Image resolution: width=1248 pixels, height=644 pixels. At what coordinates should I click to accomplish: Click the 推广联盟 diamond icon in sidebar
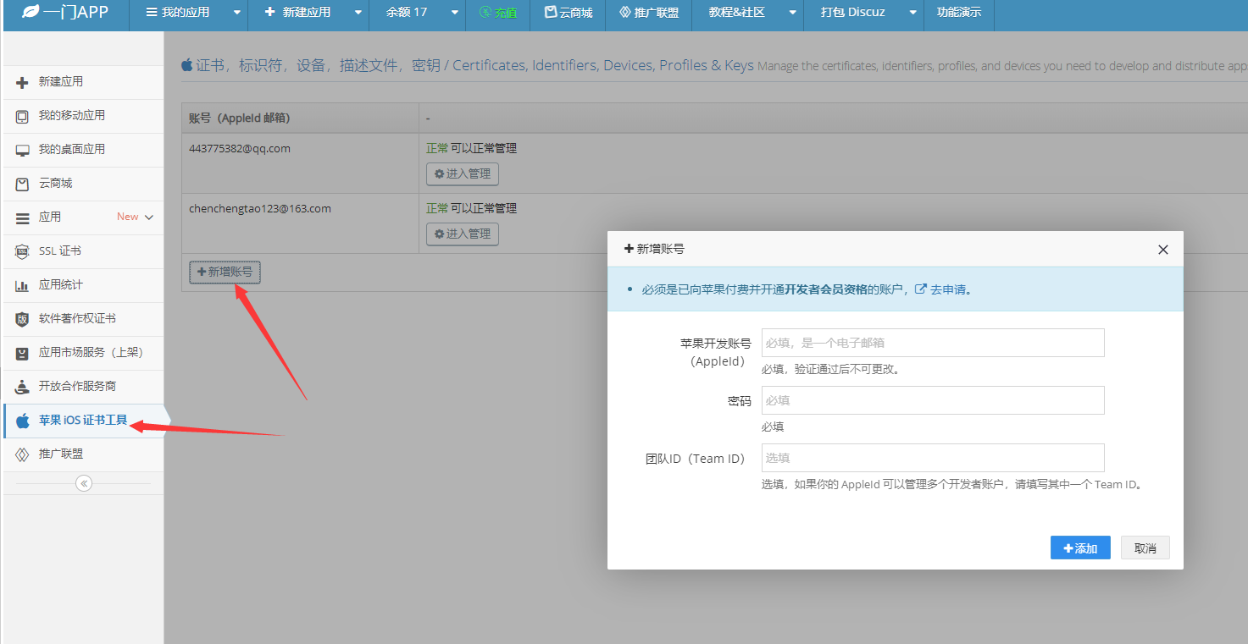tap(23, 454)
